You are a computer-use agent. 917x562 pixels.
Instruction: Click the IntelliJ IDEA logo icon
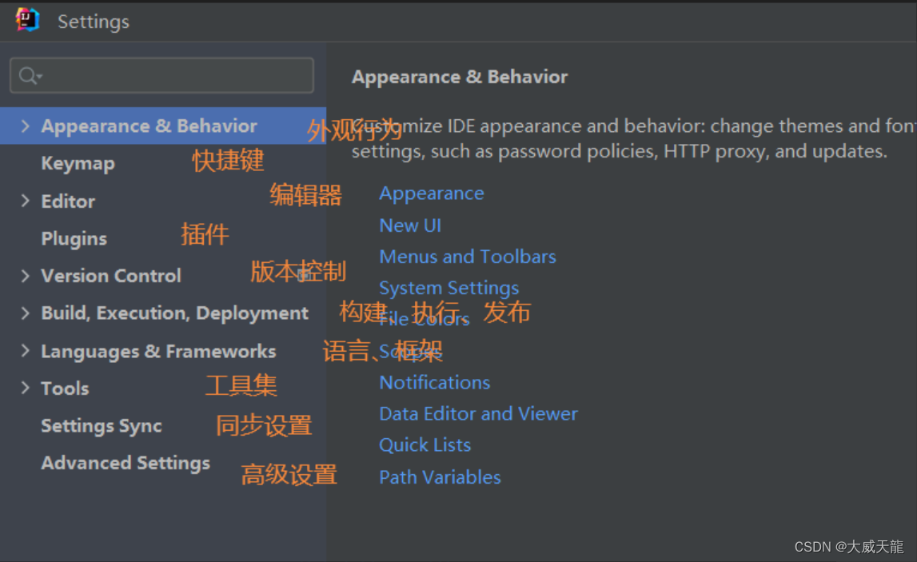[28, 21]
